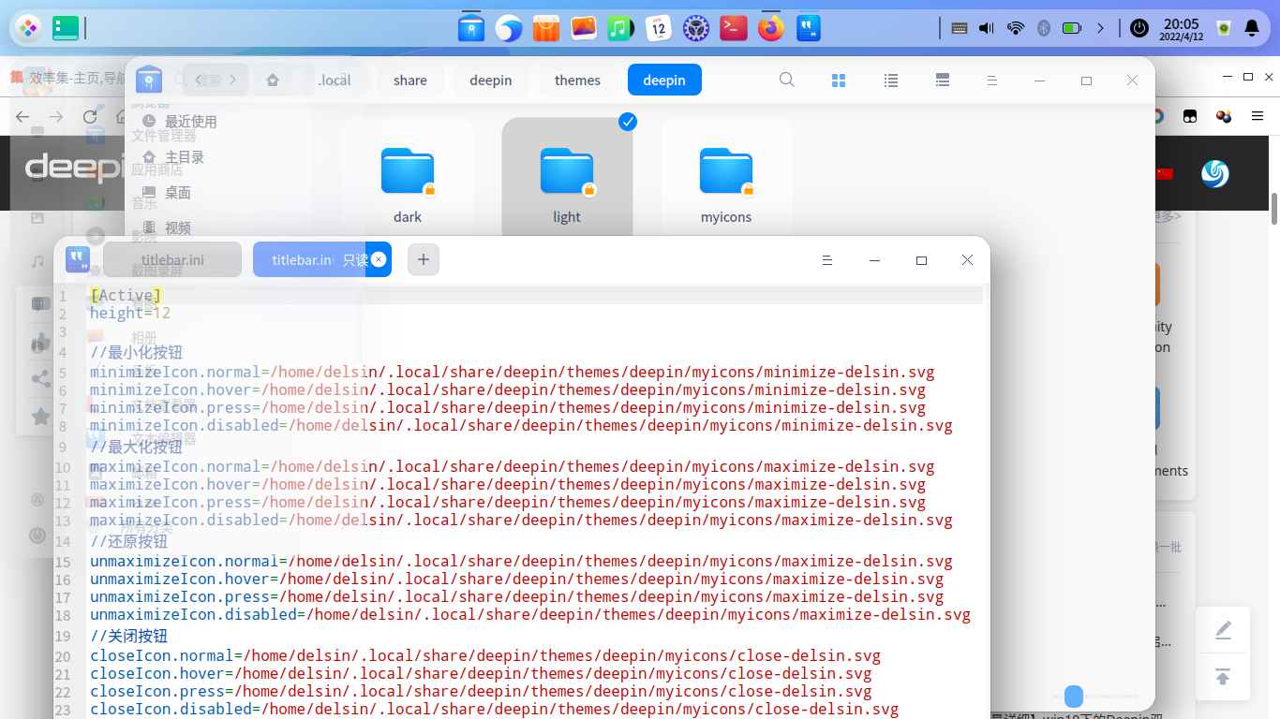
Task: Reload the page in the browser window
Action: (90, 117)
